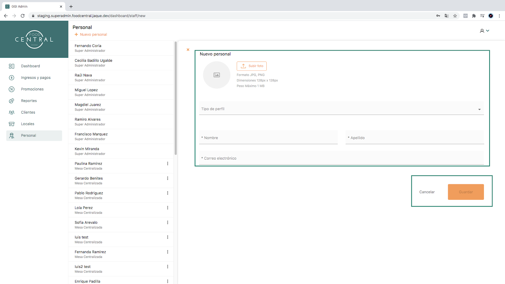Open options menu for Pablo Rodriguez
The height and width of the screenshot is (284, 505).
(168, 193)
